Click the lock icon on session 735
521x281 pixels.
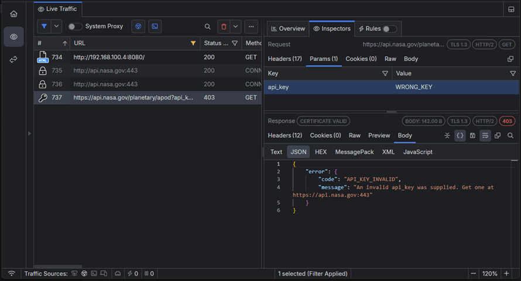[43, 71]
